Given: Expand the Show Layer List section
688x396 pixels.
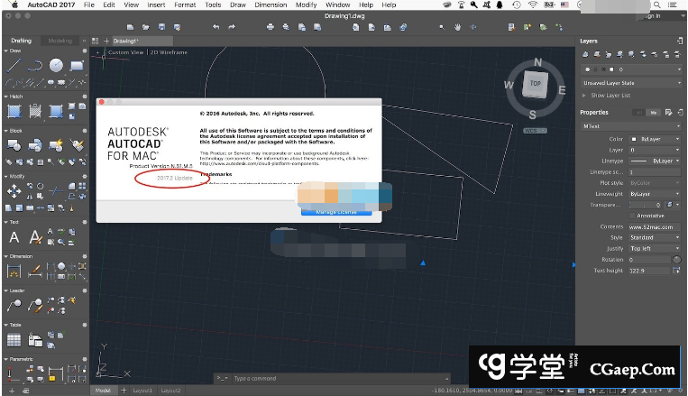Looking at the screenshot, I should point(585,95).
